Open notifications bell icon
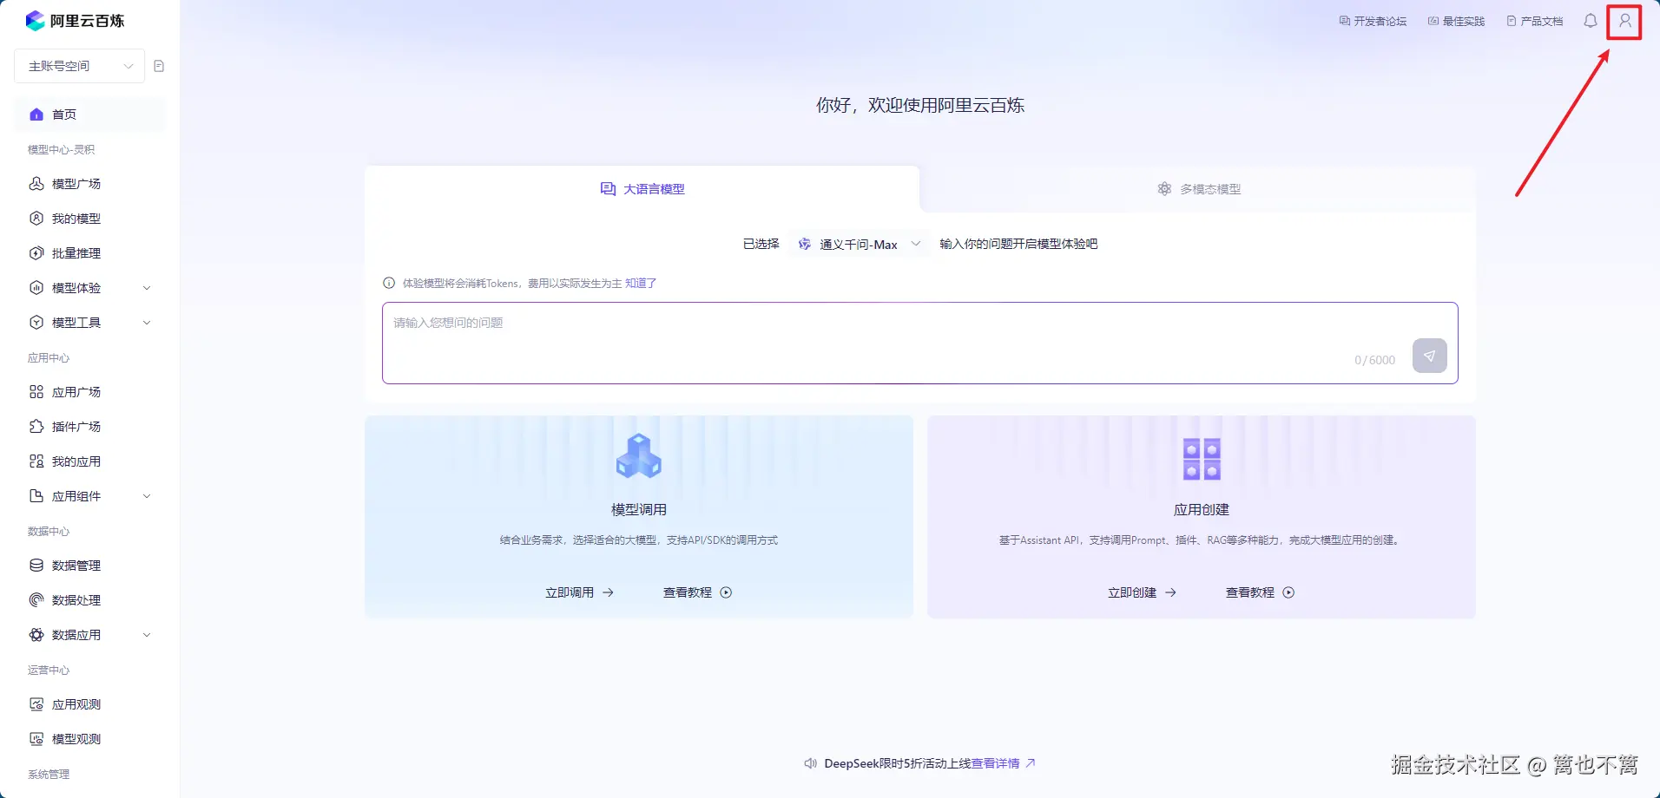Viewport: 1660px width, 798px height. tap(1591, 21)
